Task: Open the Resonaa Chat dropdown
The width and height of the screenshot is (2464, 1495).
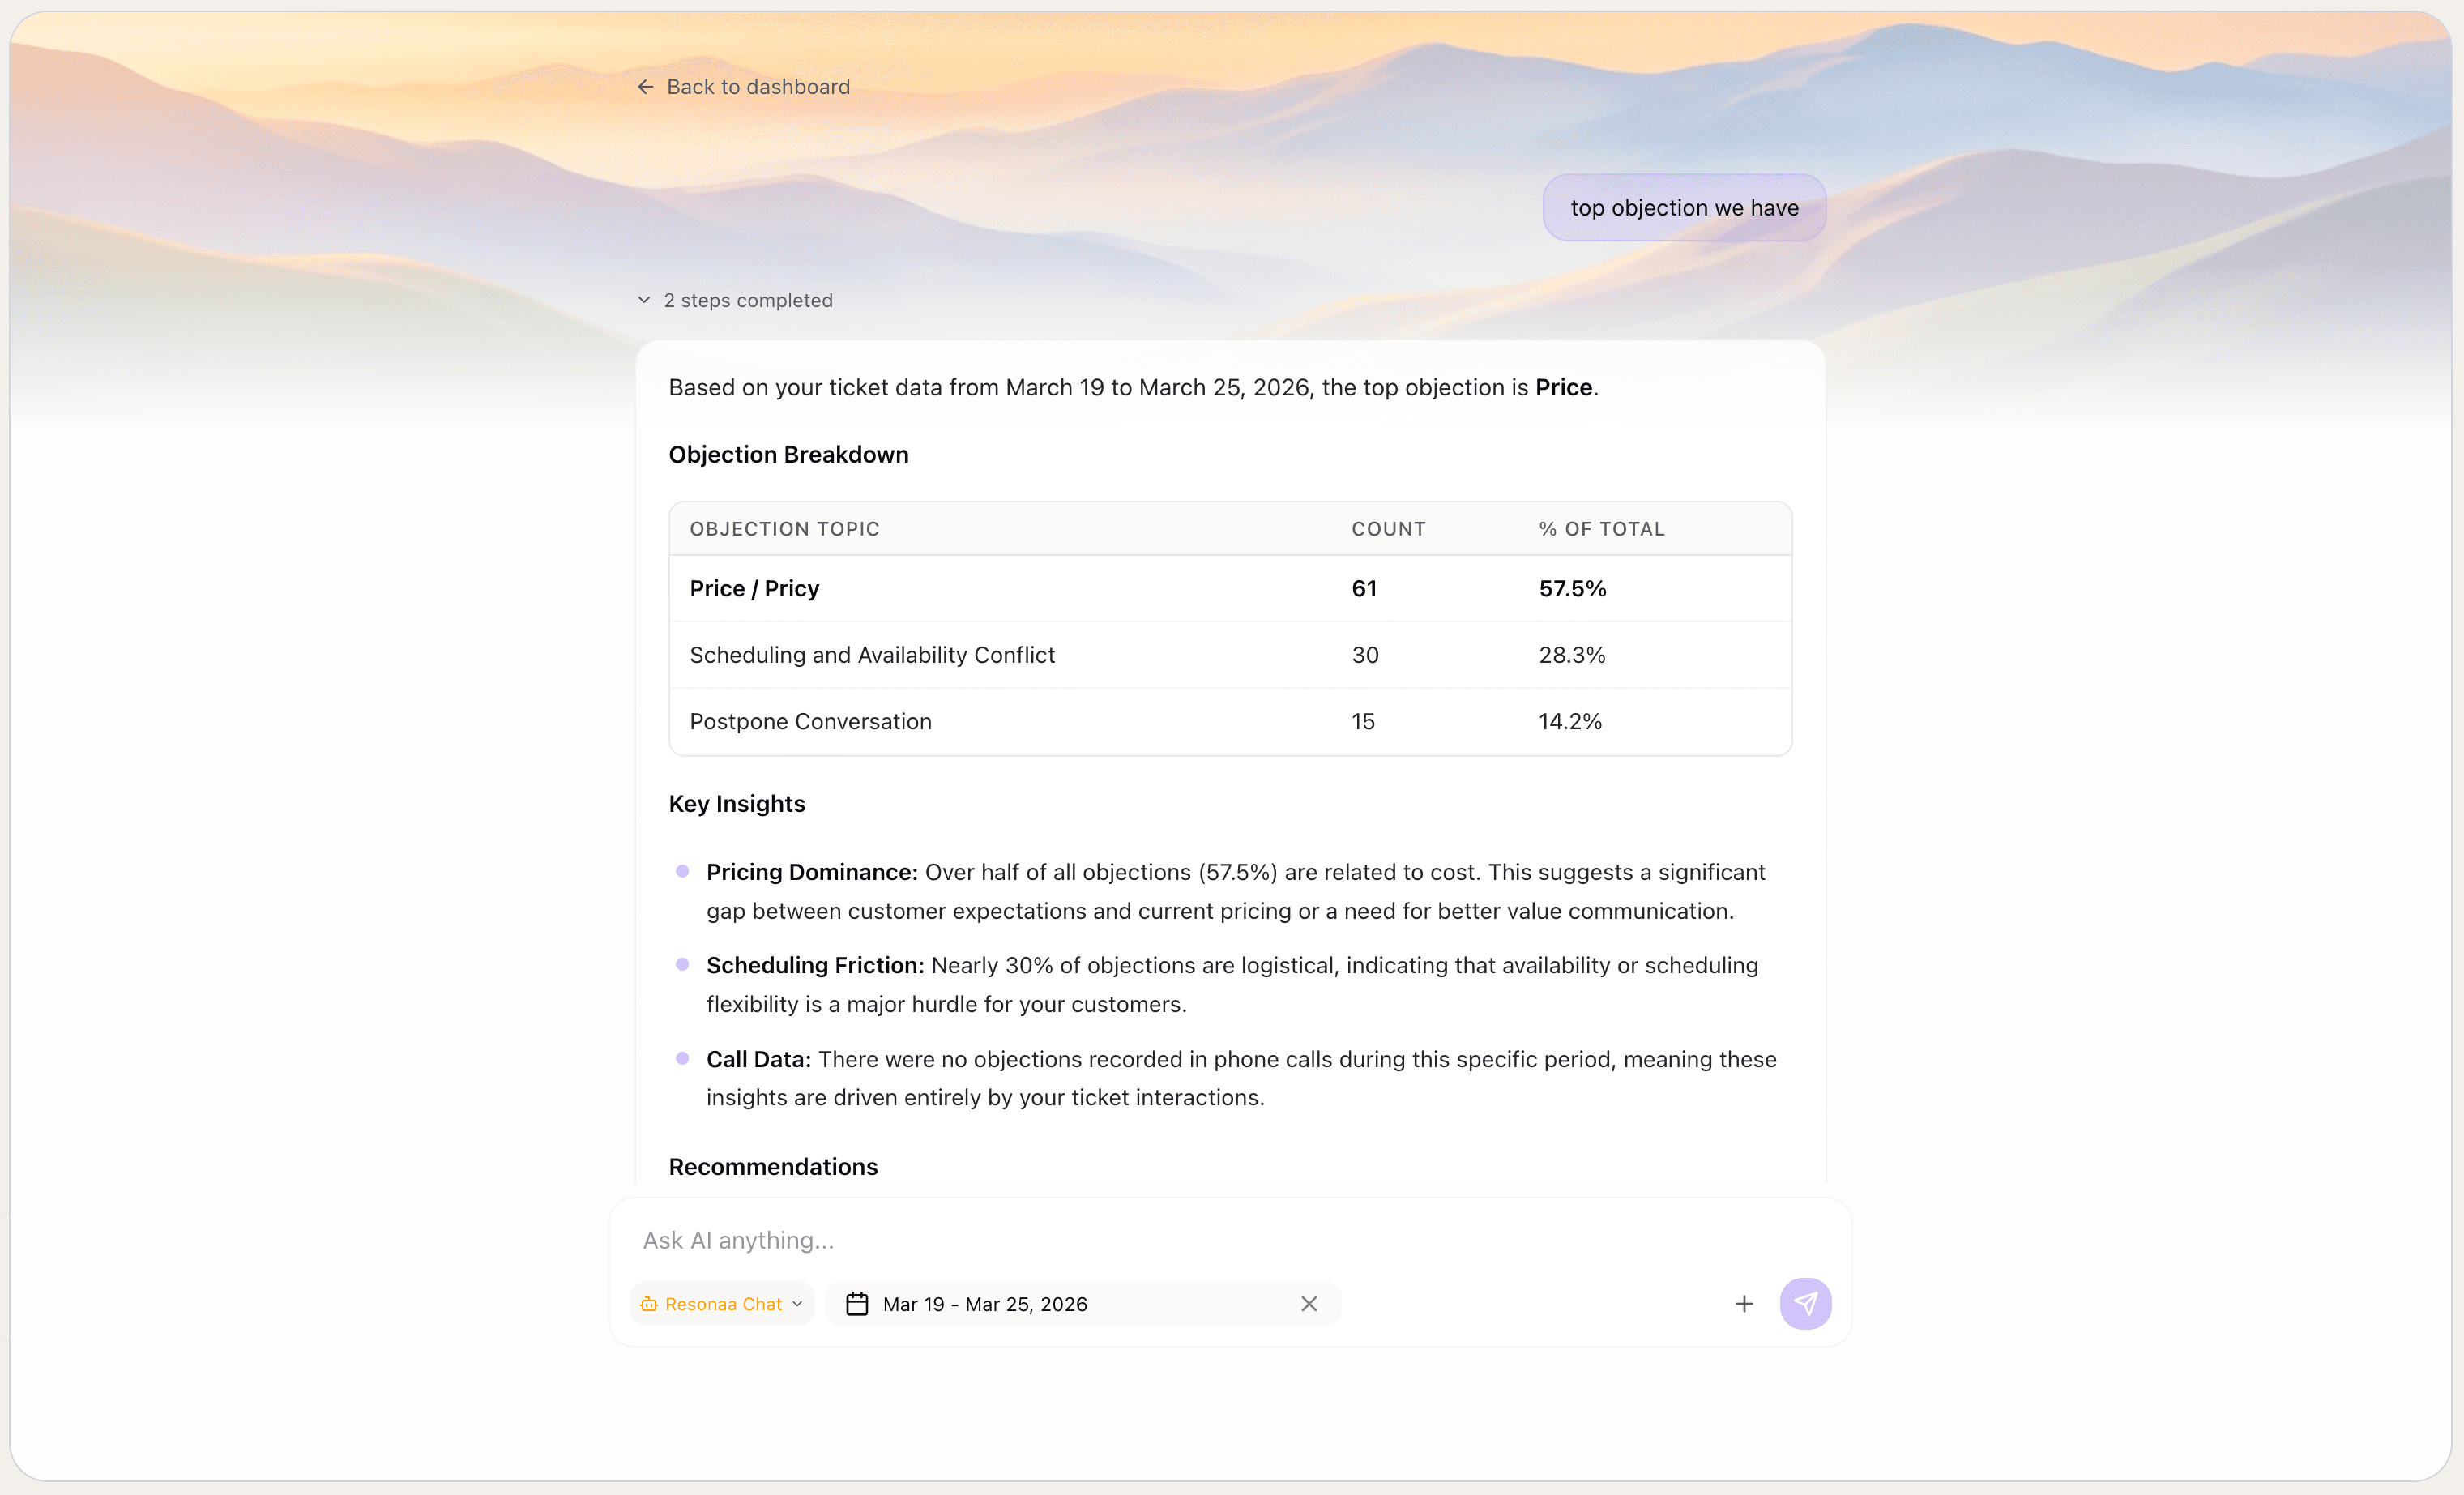Action: (x=722, y=1304)
